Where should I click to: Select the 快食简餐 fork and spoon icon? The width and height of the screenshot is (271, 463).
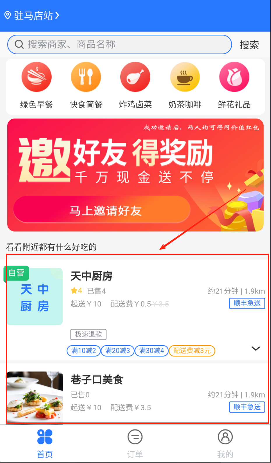[x=86, y=77]
